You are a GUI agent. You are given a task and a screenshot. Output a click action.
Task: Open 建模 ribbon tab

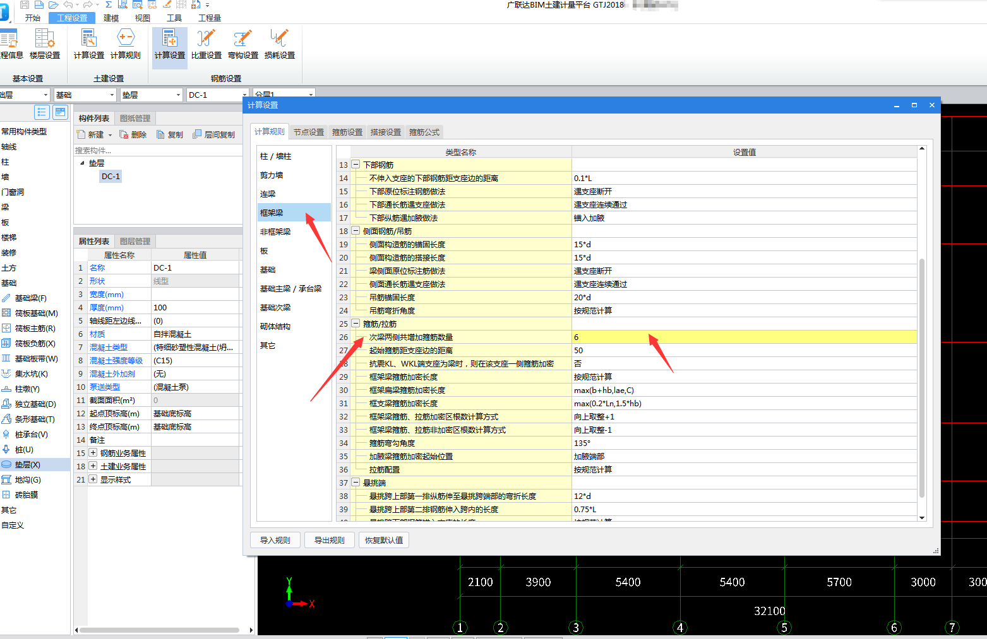tap(111, 18)
